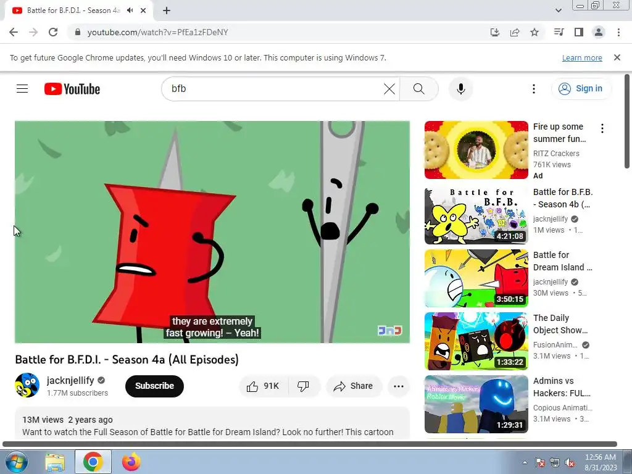Viewport: 632px width, 474px height.
Task: Open Firefox from taskbar
Action: pyautogui.click(x=131, y=462)
